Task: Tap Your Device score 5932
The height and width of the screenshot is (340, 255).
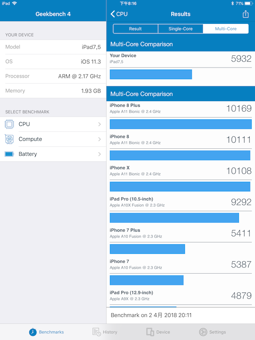Action: click(241, 59)
